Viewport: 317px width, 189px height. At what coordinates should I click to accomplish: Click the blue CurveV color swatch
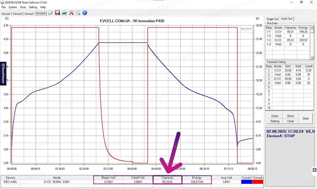[246, 182]
